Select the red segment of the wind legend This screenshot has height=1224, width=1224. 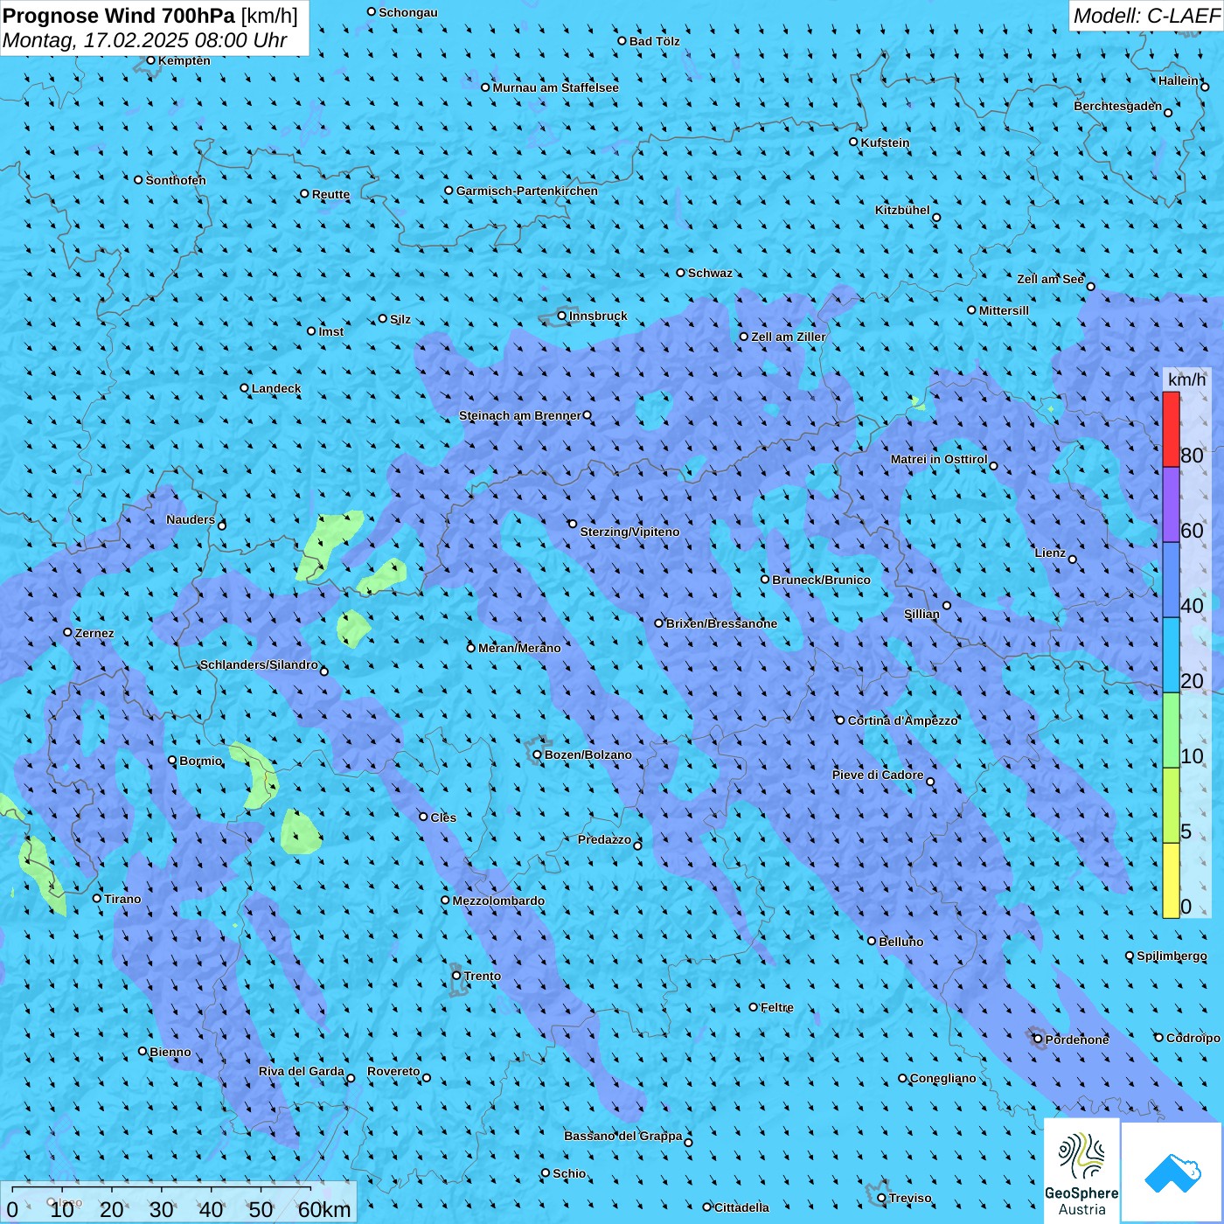pyautogui.click(x=1171, y=429)
